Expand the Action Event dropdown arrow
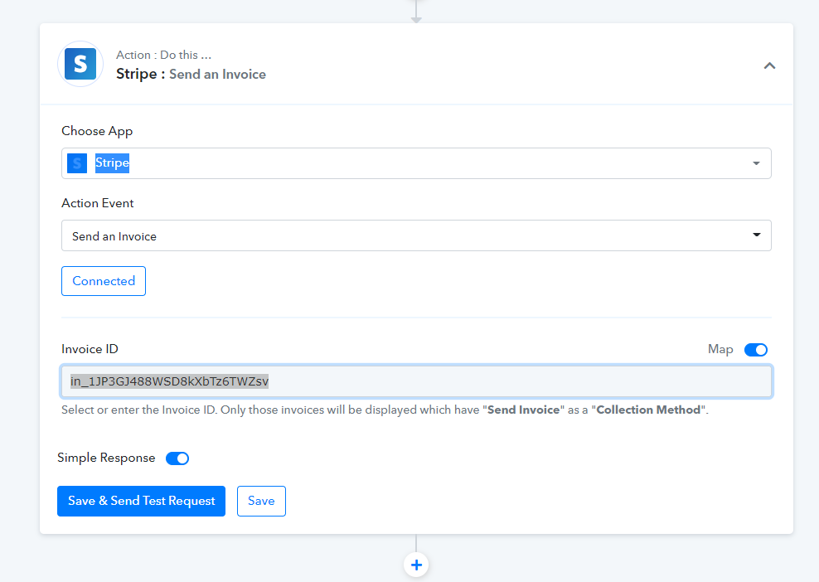This screenshot has height=582, width=819. coord(756,235)
